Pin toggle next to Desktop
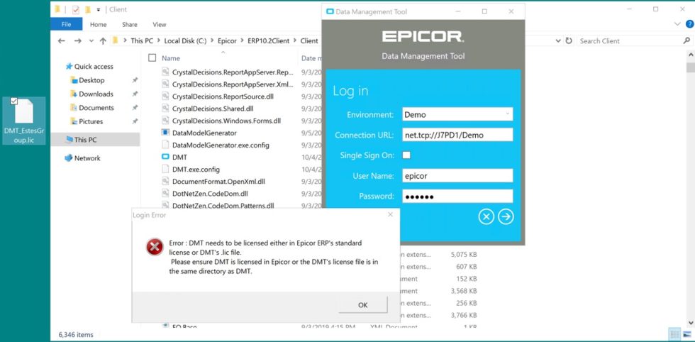695x342 pixels. point(135,80)
